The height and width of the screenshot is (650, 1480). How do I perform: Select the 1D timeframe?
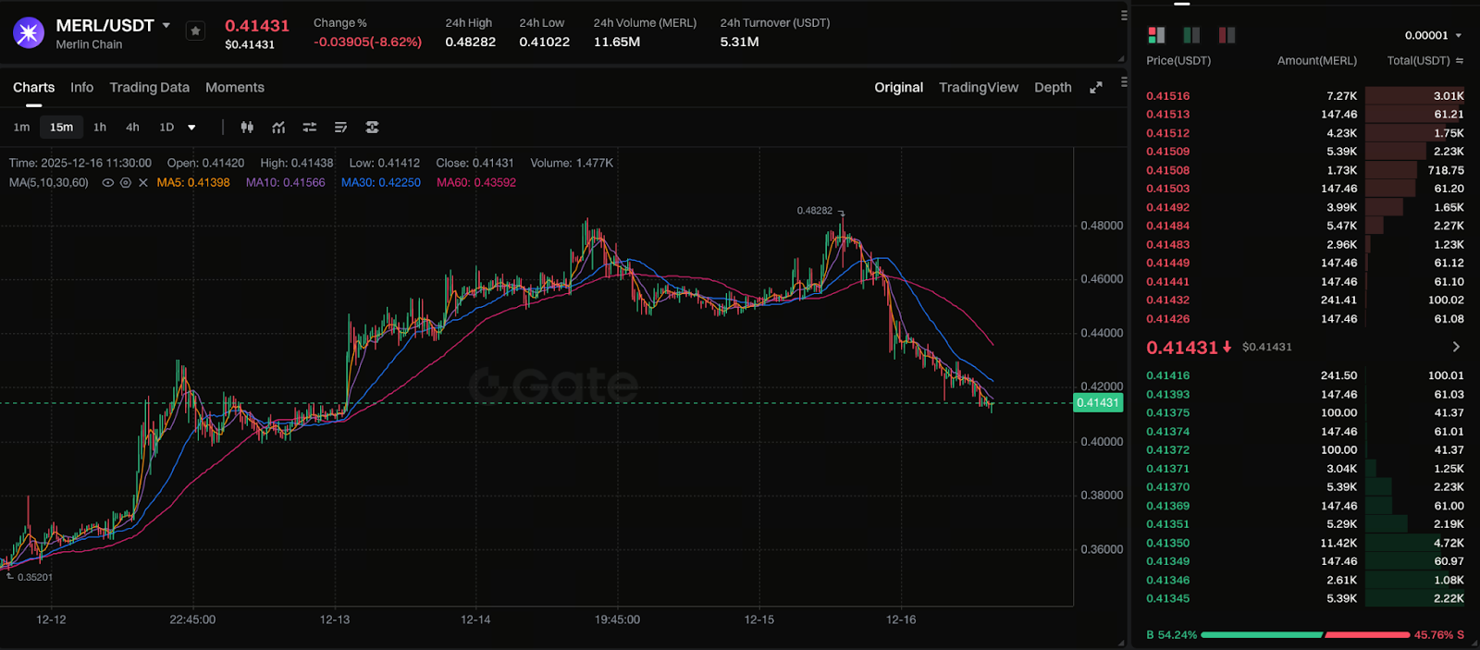pyautogui.click(x=166, y=128)
